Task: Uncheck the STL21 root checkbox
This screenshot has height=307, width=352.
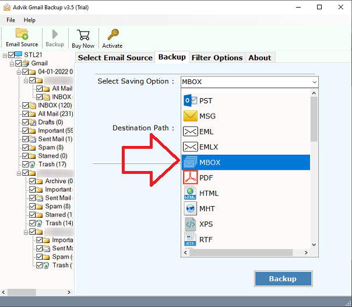Action: pos(11,55)
